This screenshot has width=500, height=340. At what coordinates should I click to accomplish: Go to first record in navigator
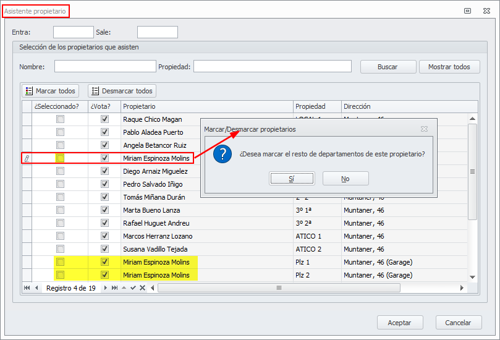[27, 288]
